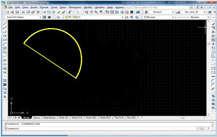Click the Save disk icon
The width and height of the screenshot is (217, 137).
pos(17,12)
